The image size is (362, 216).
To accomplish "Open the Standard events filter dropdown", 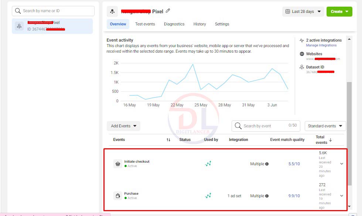I will (325, 126).
